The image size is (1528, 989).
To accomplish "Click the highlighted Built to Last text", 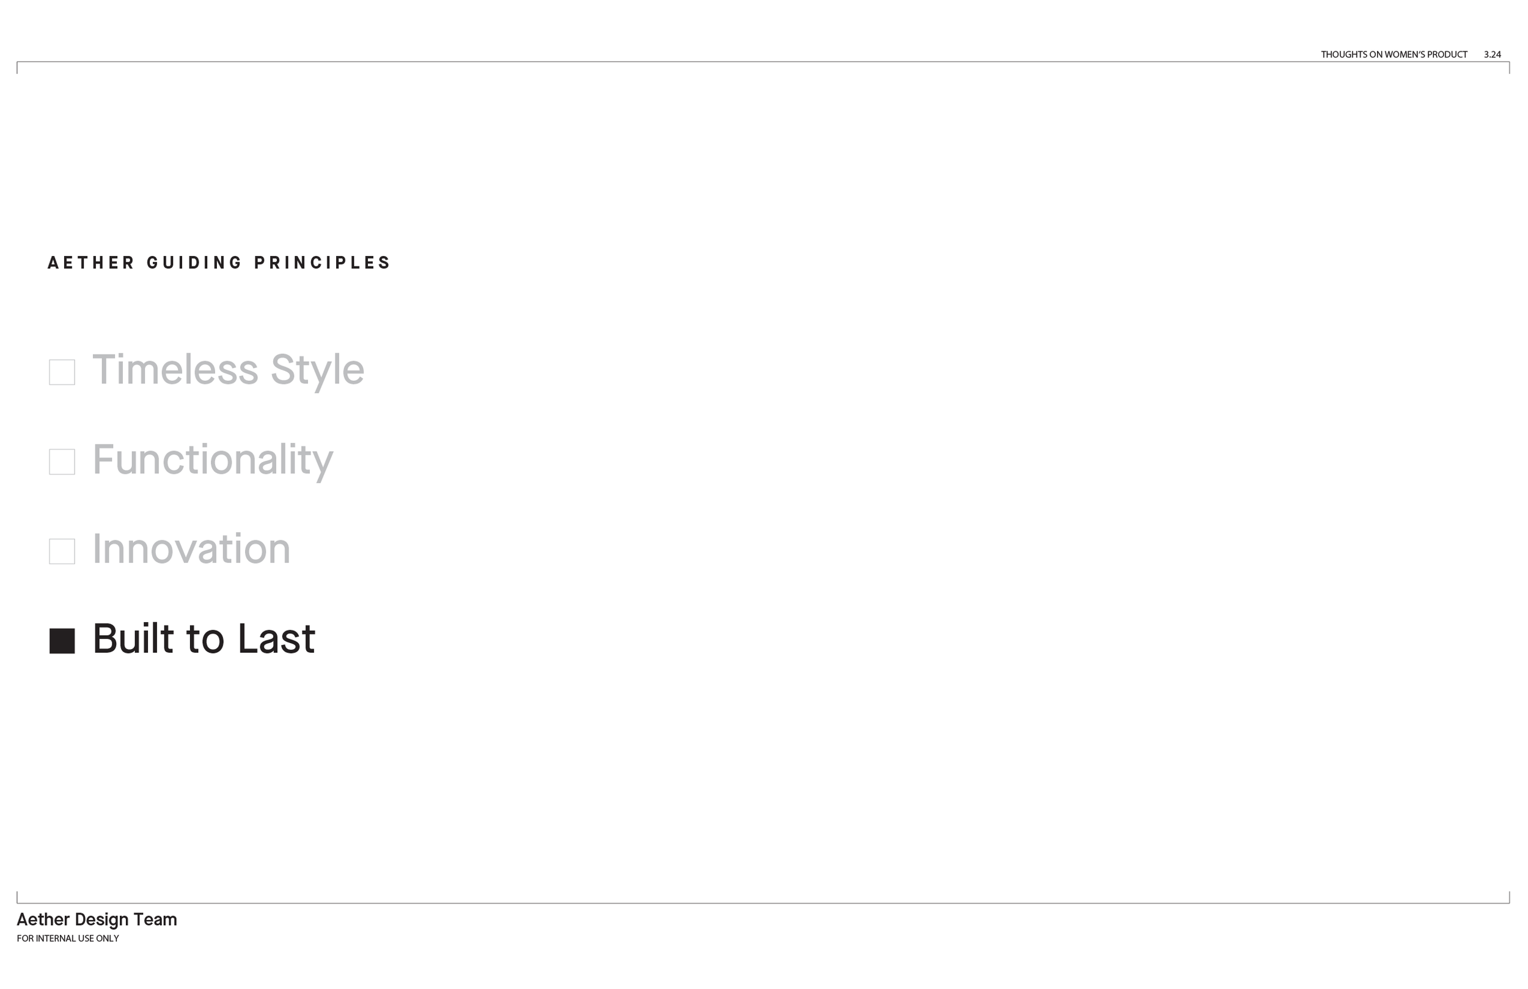I will 204,639.
